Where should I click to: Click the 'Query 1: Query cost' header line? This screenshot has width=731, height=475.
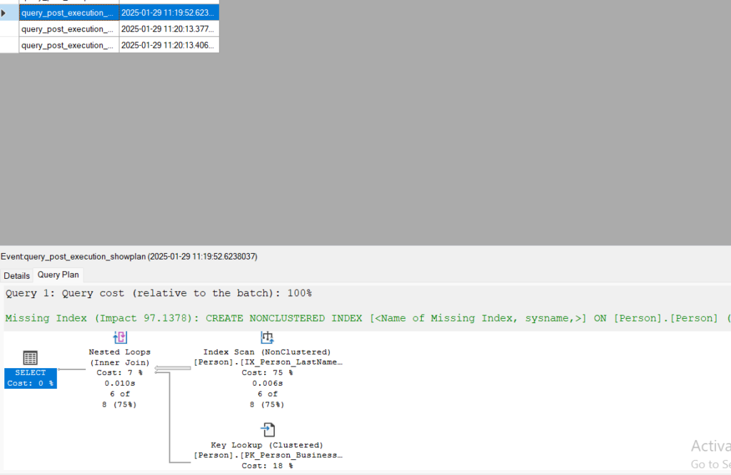point(158,293)
